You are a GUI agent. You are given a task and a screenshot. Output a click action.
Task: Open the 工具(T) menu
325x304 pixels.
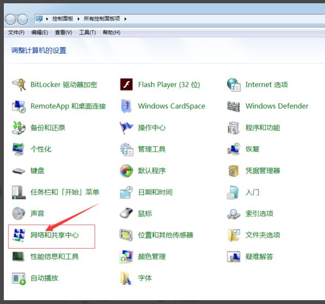[87, 32]
